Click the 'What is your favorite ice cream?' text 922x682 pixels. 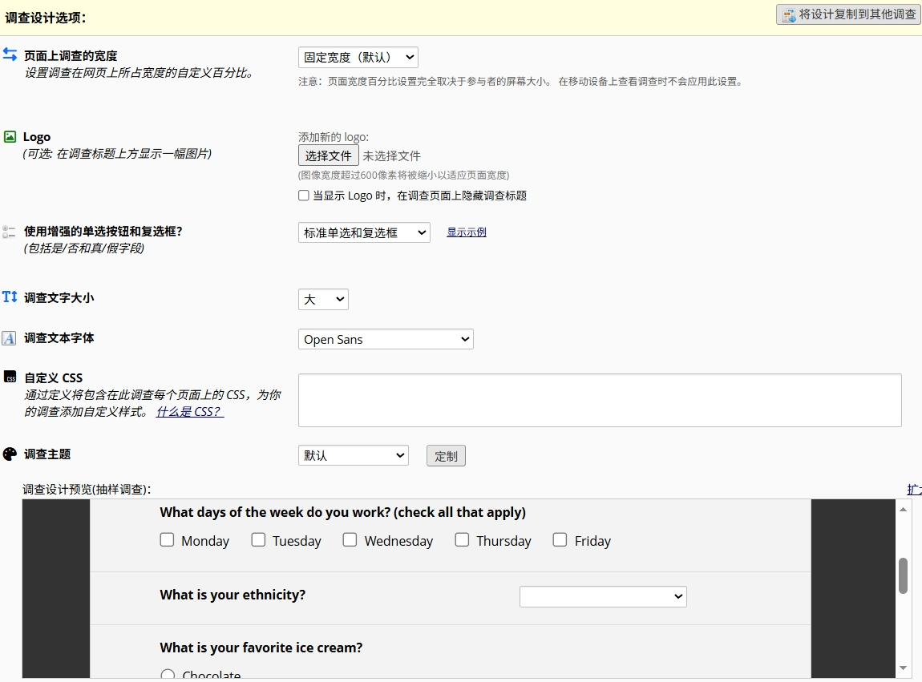point(261,648)
